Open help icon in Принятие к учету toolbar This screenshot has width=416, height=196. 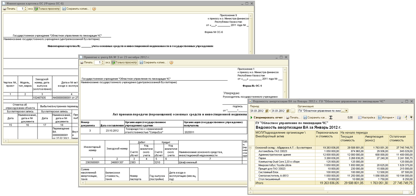(x=171, y=62)
